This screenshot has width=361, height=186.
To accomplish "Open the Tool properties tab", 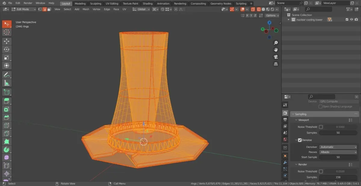I will pos(285,105).
